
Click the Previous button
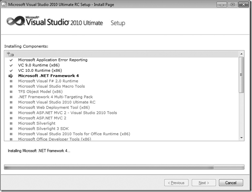tap(176, 183)
